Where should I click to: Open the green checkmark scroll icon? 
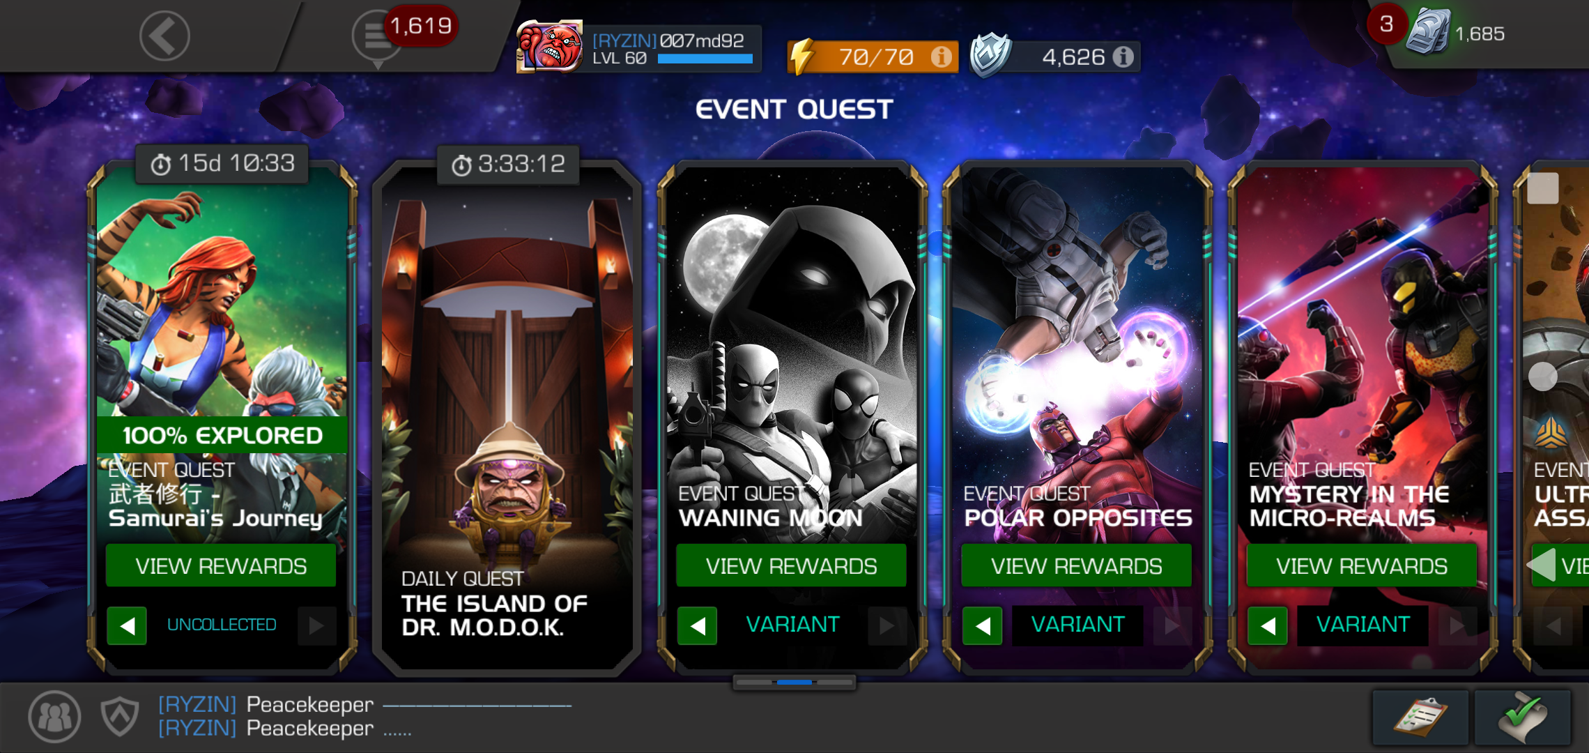click(1523, 717)
